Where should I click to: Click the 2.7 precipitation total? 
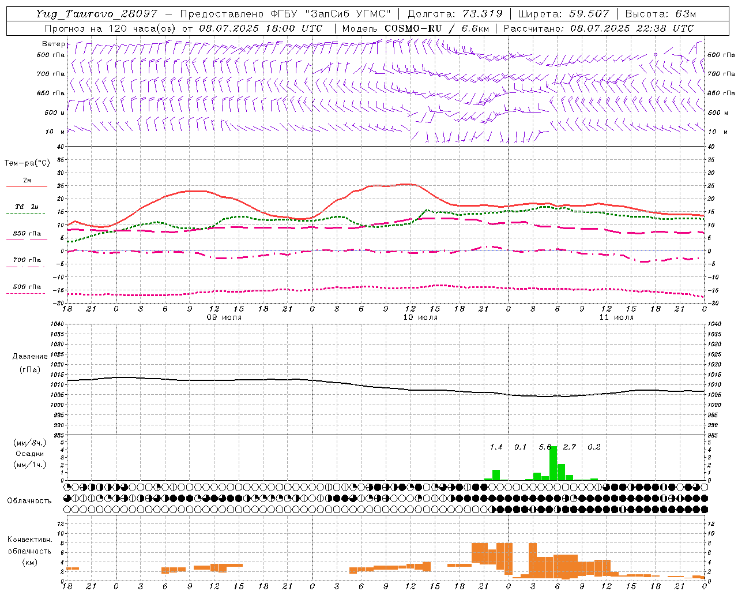click(x=569, y=447)
